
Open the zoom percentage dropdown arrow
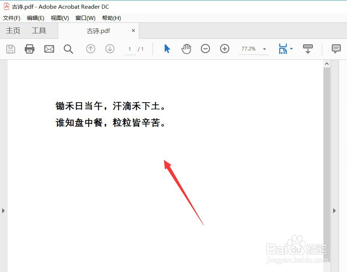tap(265, 49)
